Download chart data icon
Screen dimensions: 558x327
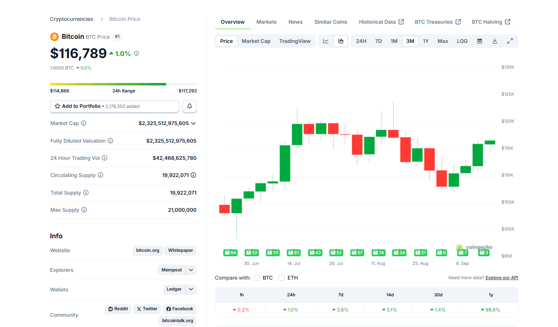(494, 41)
